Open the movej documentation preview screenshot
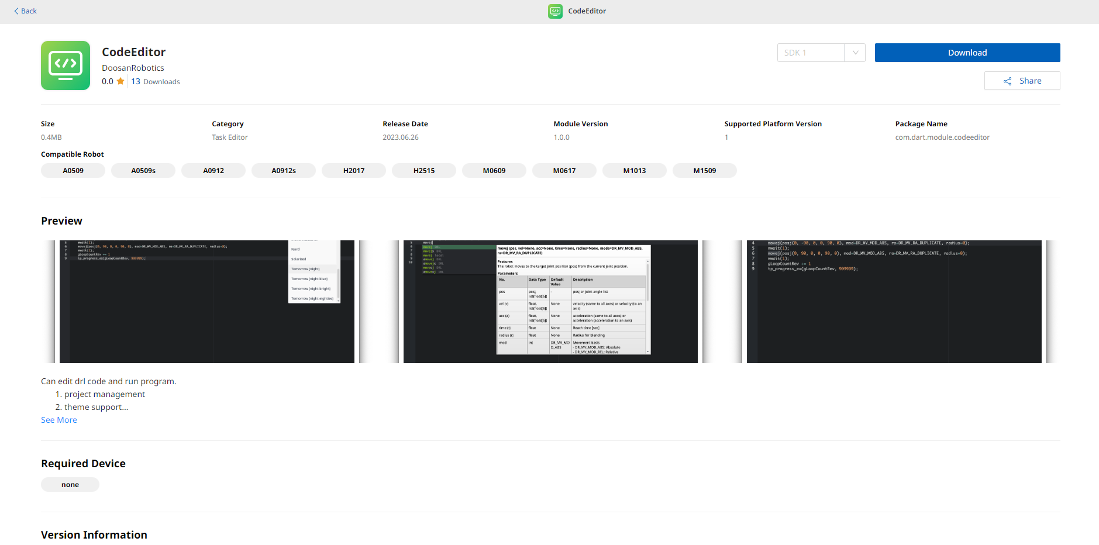Image resolution: width=1099 pixels, height=545 pixels. click(550, 301)
